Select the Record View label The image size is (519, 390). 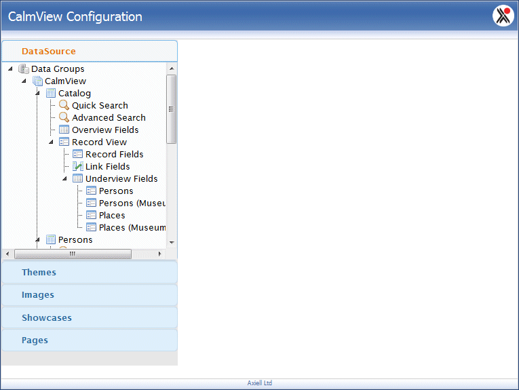tap(99, 142)
